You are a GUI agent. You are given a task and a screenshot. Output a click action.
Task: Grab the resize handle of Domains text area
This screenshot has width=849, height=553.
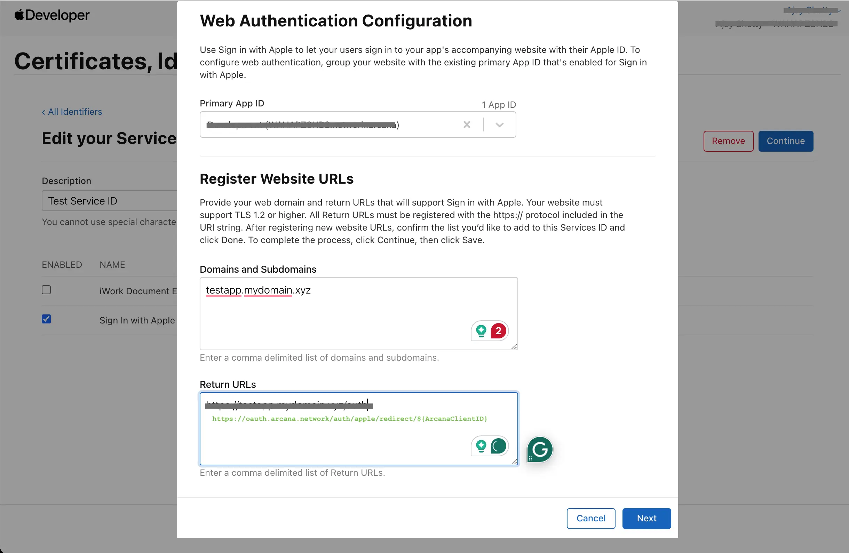tap(514, 346)
